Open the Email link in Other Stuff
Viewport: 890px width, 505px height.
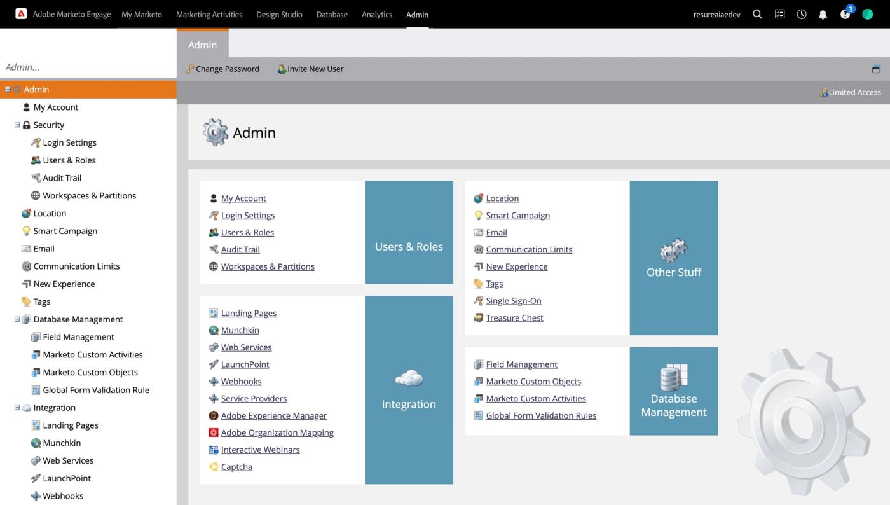coord(496,232)
